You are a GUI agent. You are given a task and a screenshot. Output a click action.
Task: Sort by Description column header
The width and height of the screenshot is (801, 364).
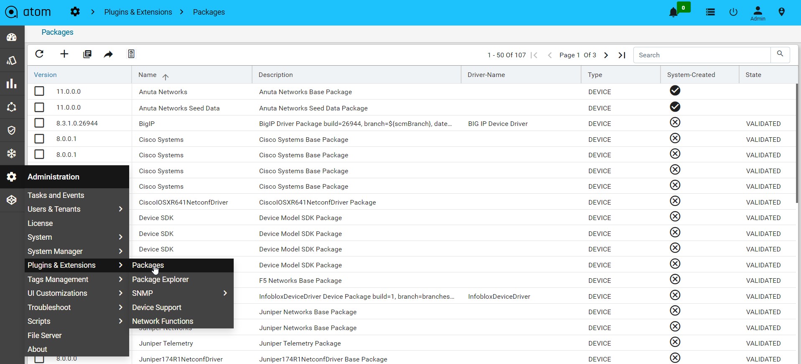tap(276, 75)
